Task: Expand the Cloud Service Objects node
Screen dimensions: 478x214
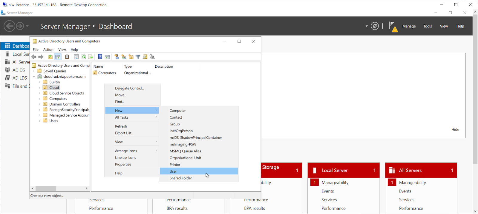Action: [x=39, y=93]
